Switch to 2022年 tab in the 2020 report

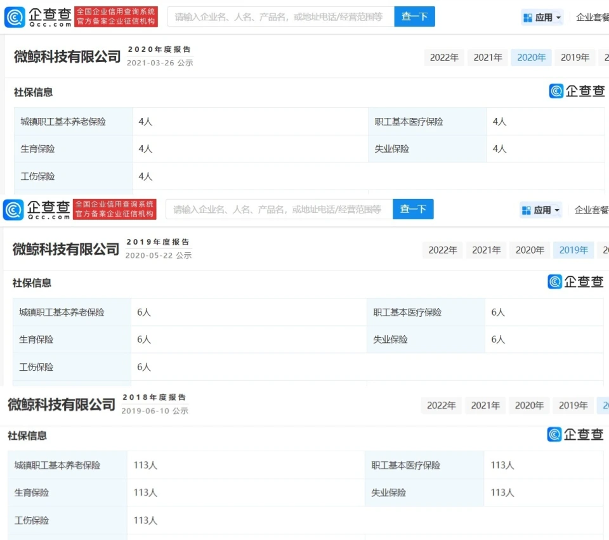444,58
